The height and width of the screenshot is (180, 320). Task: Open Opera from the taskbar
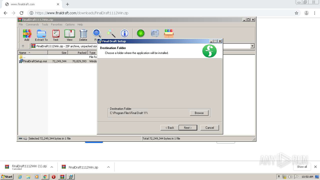click(x=53, y=177)
